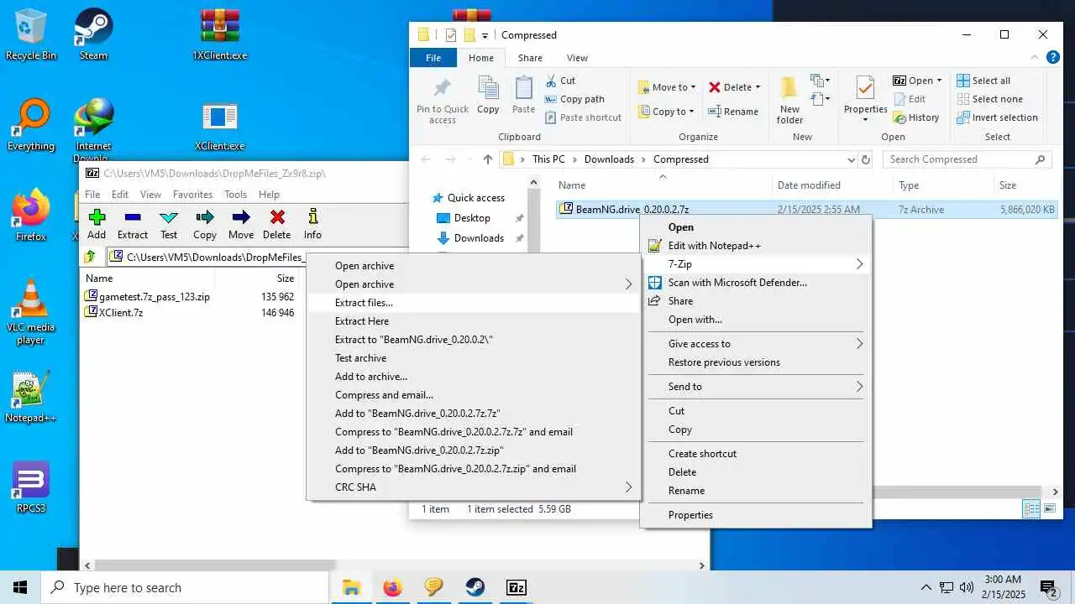Open the View tab in Explorer ribbon

pyautogui.click(x=577, y=58)
